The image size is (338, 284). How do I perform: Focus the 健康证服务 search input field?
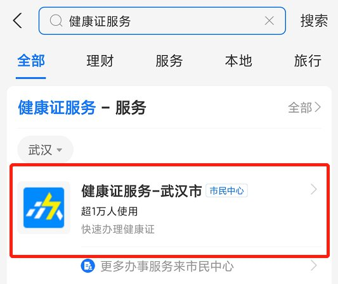(162, 21)
